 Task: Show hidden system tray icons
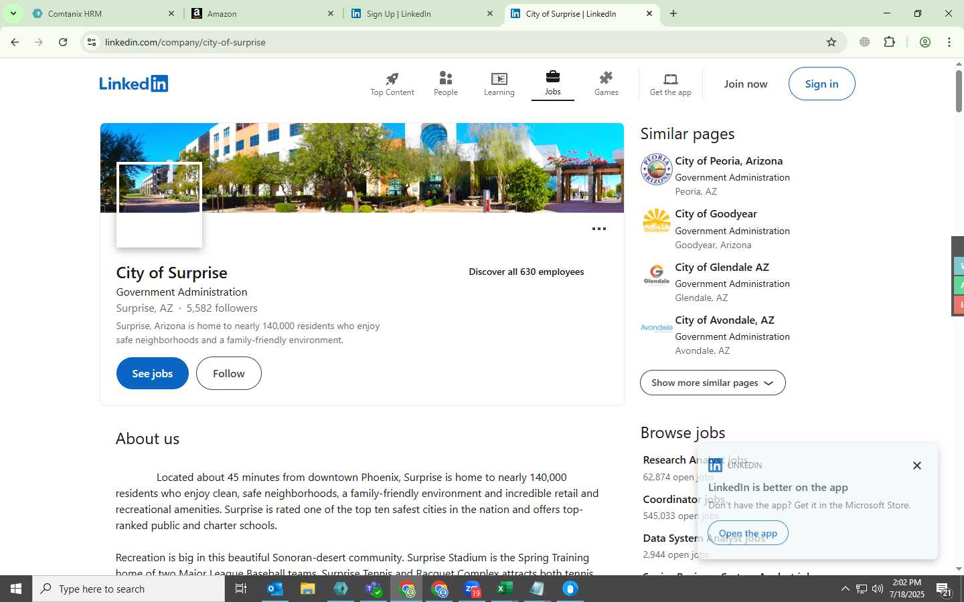pos(845,589)
